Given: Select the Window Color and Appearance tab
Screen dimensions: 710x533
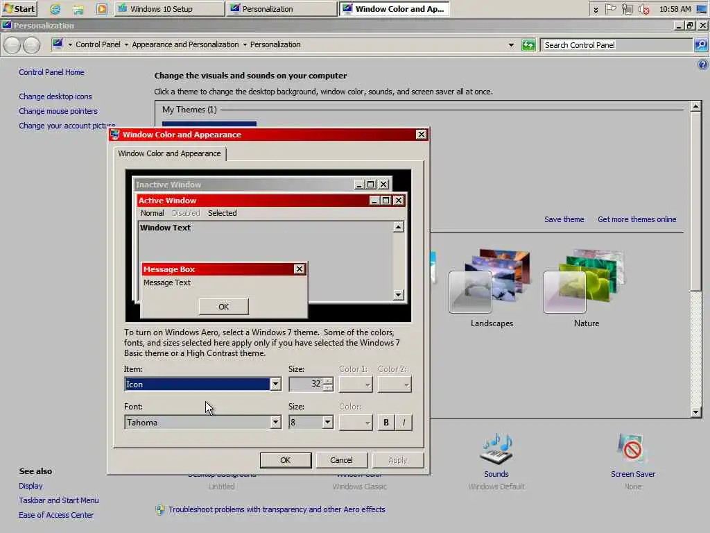Looking at the screenshot, I should click(169, 153).
